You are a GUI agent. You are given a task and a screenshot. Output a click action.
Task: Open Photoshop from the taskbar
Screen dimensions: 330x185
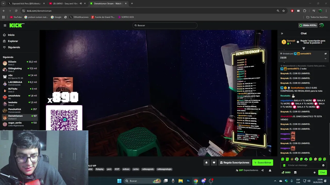(x=188, y=181)
